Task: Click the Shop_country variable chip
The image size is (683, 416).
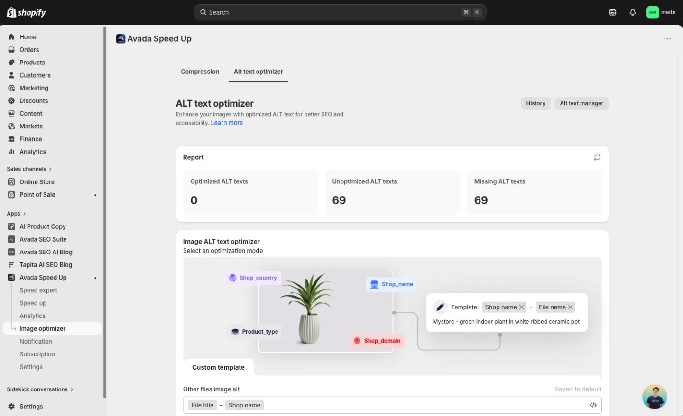Action: click(253, 278)
